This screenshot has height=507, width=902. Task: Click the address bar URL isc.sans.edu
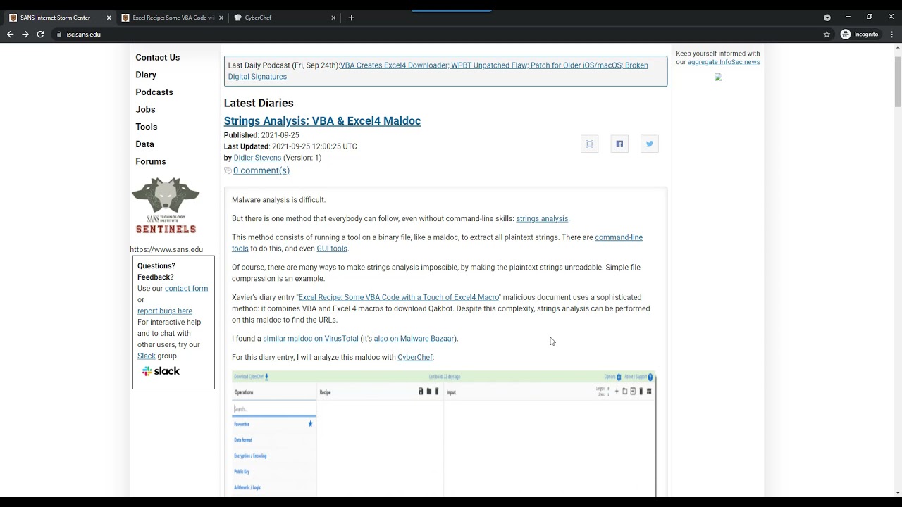(84, 34)
